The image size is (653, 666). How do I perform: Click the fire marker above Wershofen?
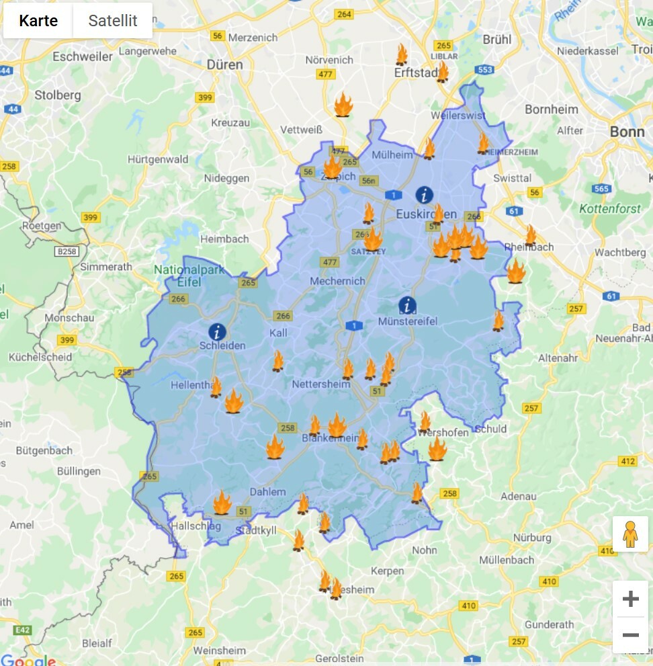pyautogui.click(x=425, y=421)
